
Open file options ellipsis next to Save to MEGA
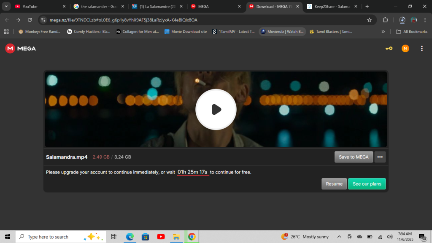[380, 157]
